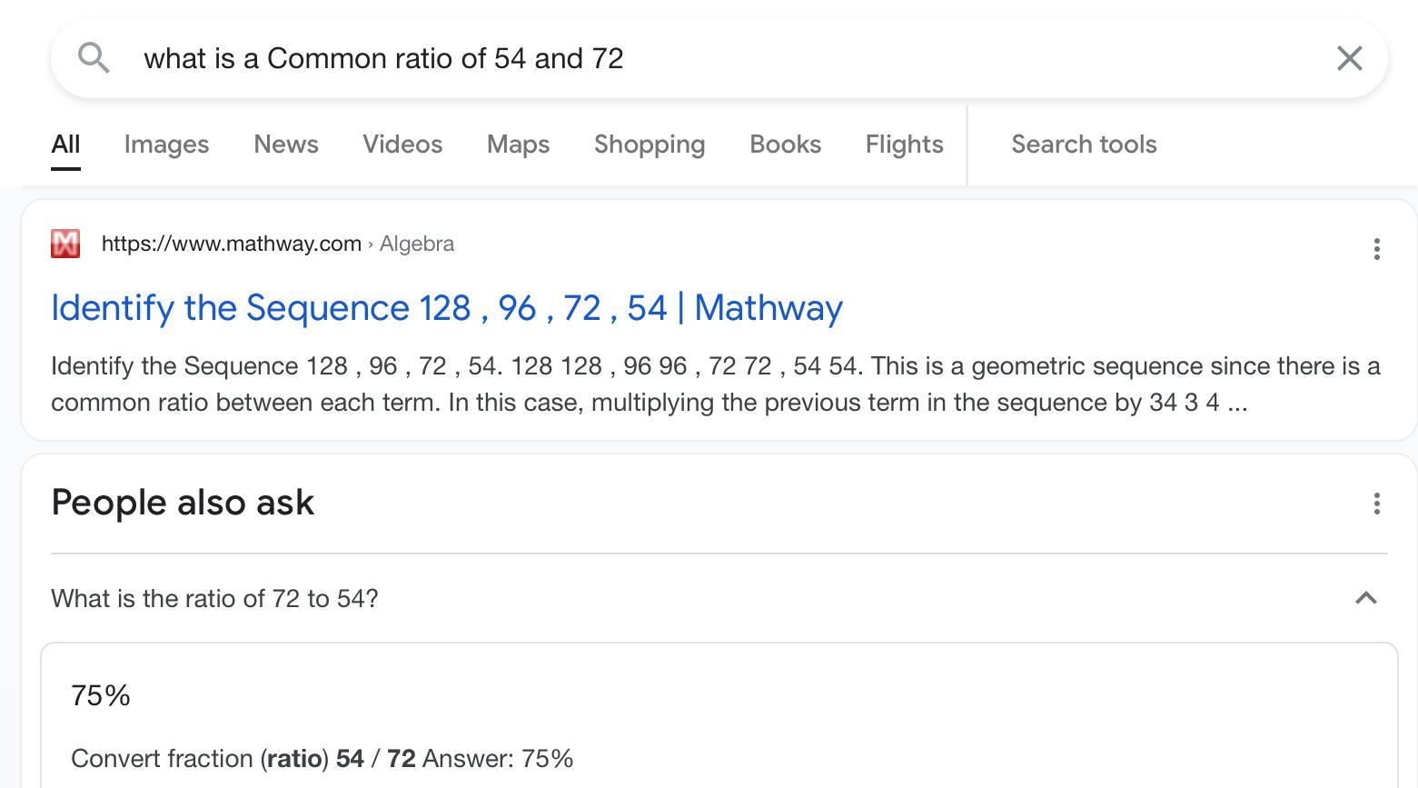Click the What is the ratio question text
The image size is (1418, 788).
click(214, 599)
